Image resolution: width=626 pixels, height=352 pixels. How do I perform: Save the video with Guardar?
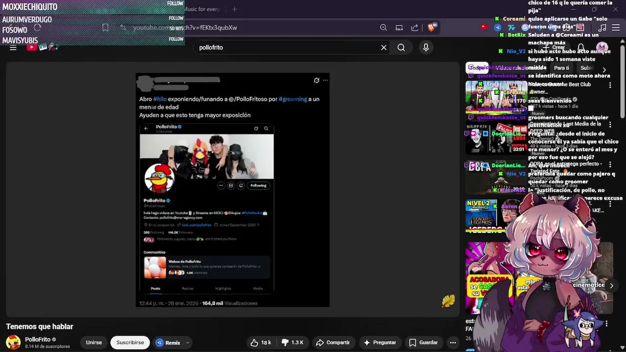click(x=424, y=343)
